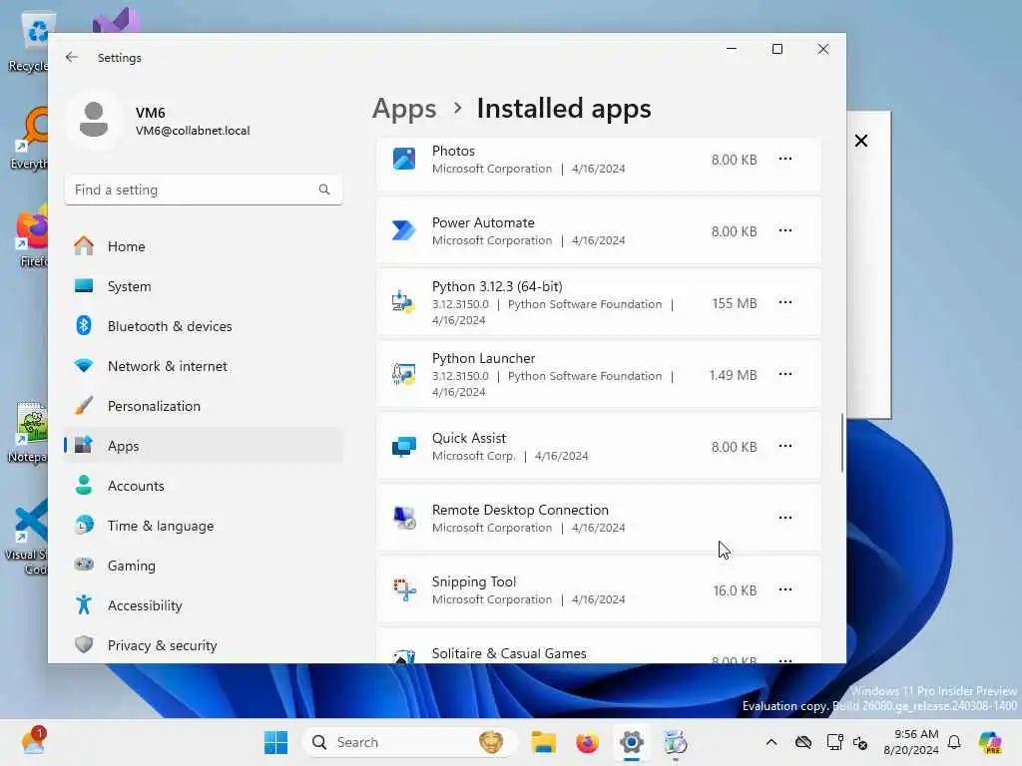
Task: Open Privacy & security settings
Action: click(204, 645)
